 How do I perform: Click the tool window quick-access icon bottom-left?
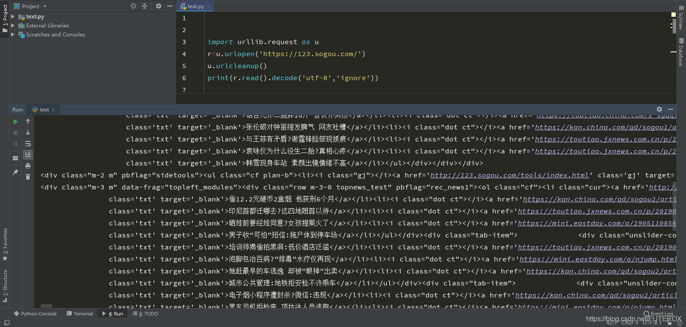point(6,323)
